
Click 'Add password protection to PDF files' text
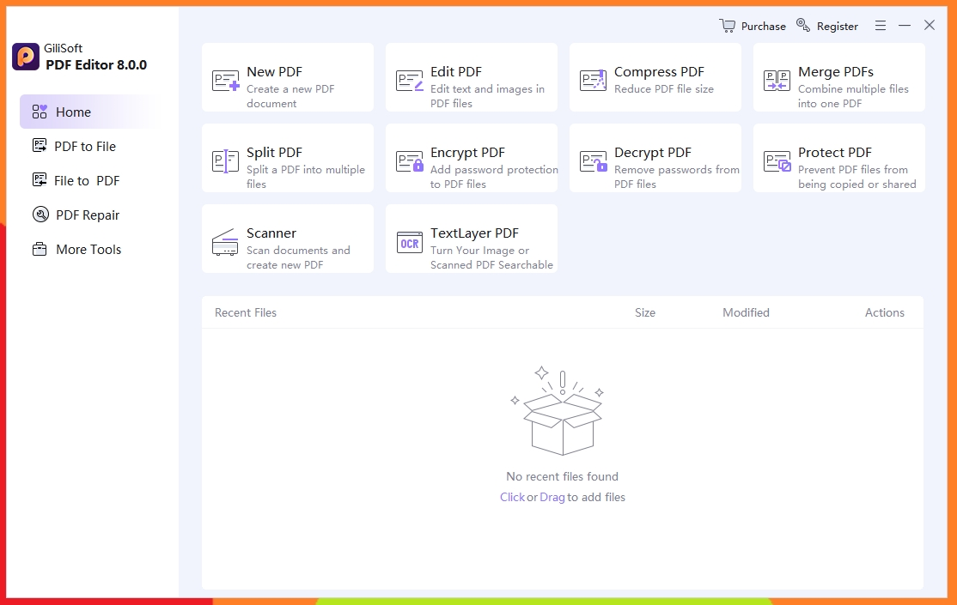pos(494,177)
